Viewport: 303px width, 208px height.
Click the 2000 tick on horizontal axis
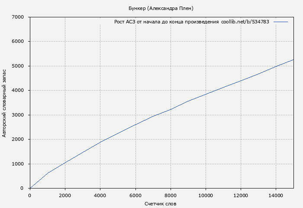(x=65, y=195)
